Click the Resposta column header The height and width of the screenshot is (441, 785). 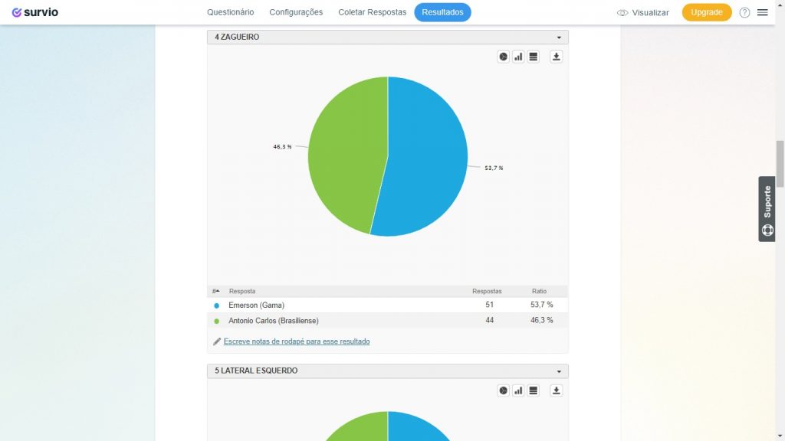pos(242,291)
